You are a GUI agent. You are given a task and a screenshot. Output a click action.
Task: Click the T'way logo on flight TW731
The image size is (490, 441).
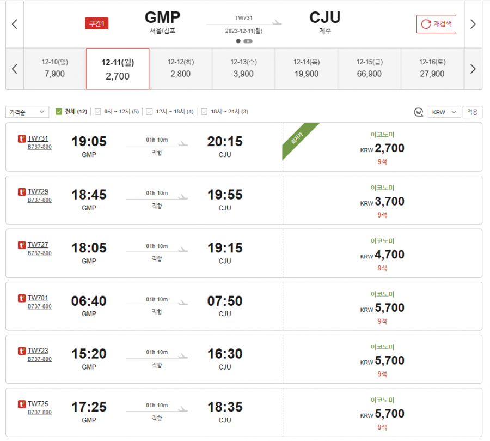tap(22, 138)
